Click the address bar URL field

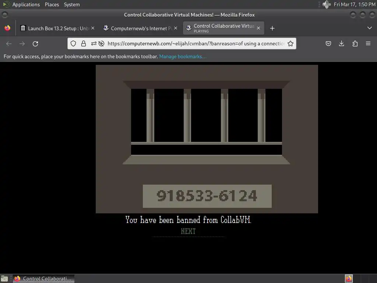pos(196,43)
